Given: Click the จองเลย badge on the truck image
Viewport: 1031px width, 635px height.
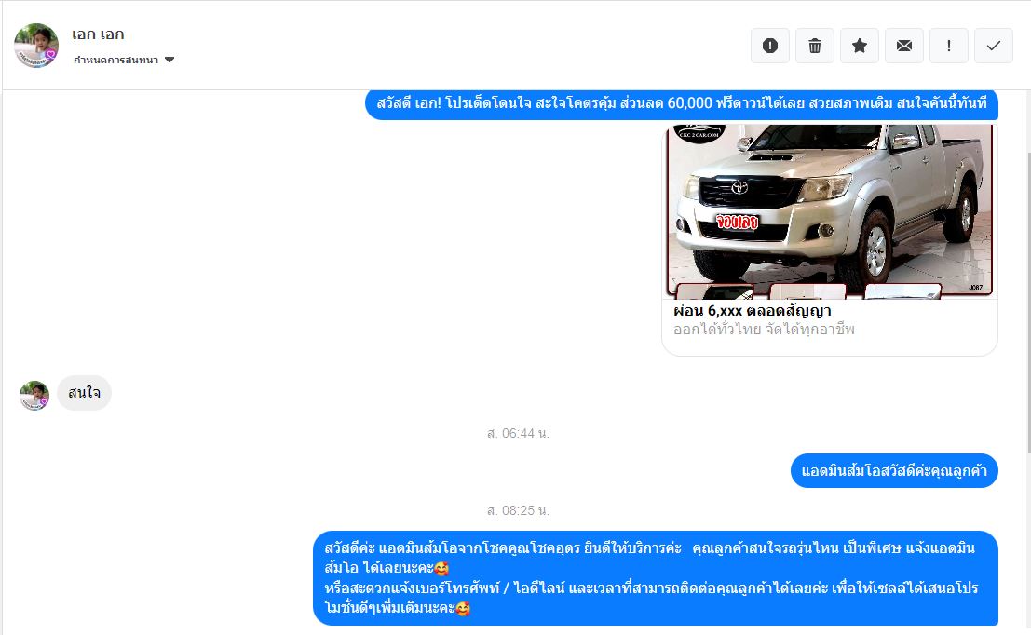Looking at the screenshot, I should (x=737, y=223).
